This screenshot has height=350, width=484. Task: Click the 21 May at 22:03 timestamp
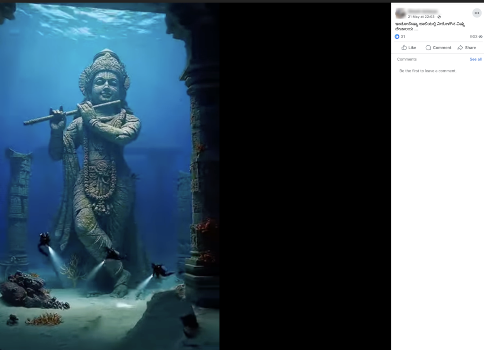coord(421,17)
